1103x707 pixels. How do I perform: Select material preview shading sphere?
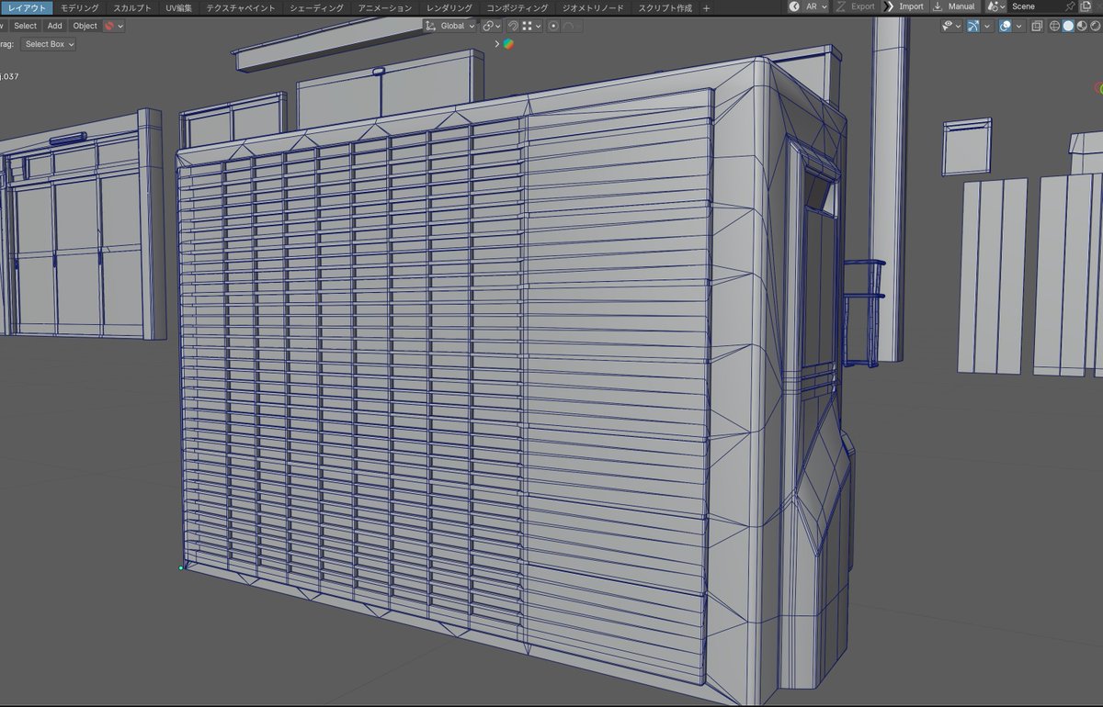tap(1082, 26)
